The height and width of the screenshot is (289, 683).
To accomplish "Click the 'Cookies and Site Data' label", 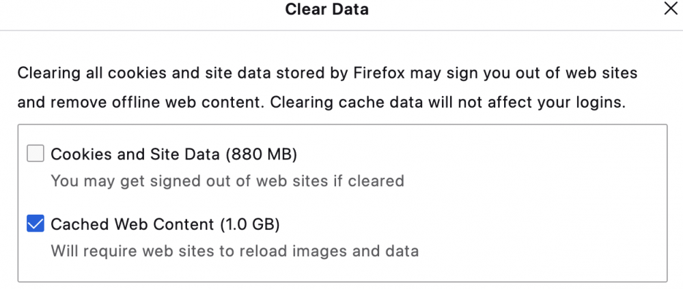I will (x=136, y=154).
